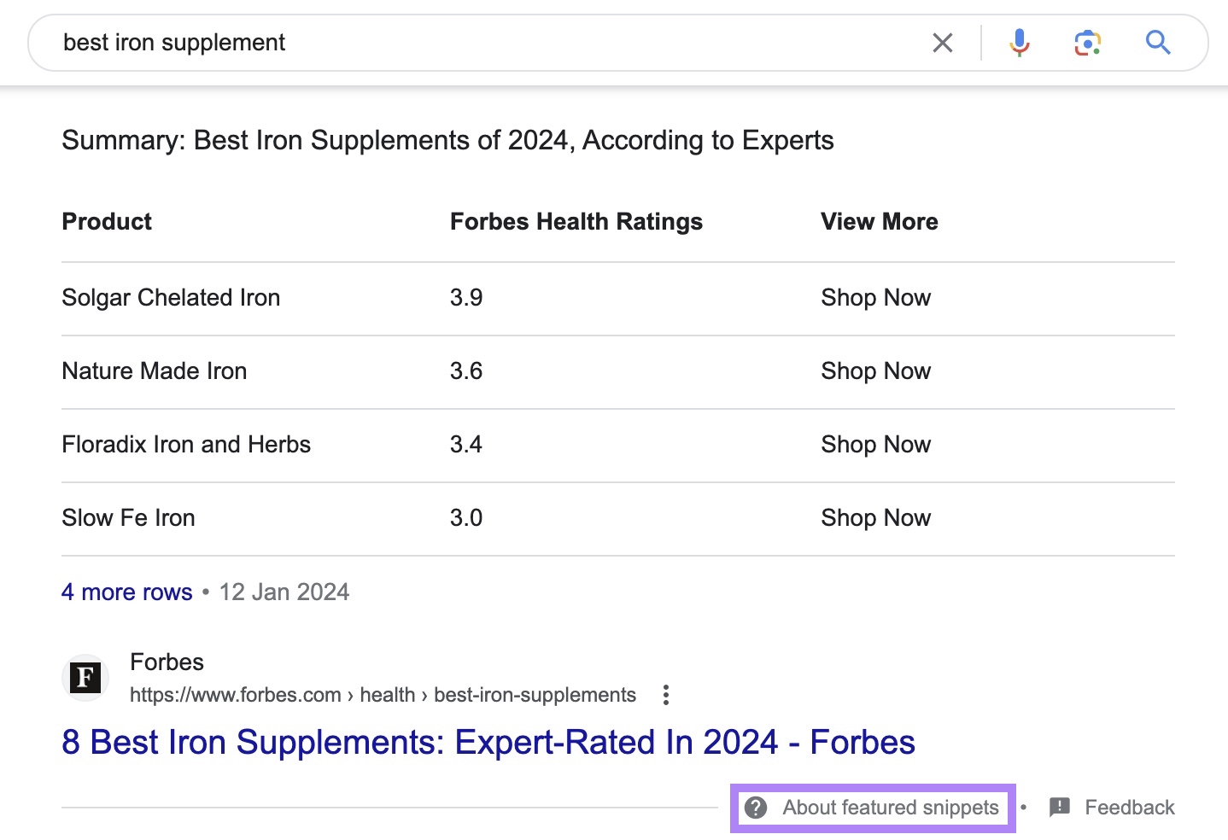Shop Now for Solgar Chelated Iron

[x=876, y=298]
